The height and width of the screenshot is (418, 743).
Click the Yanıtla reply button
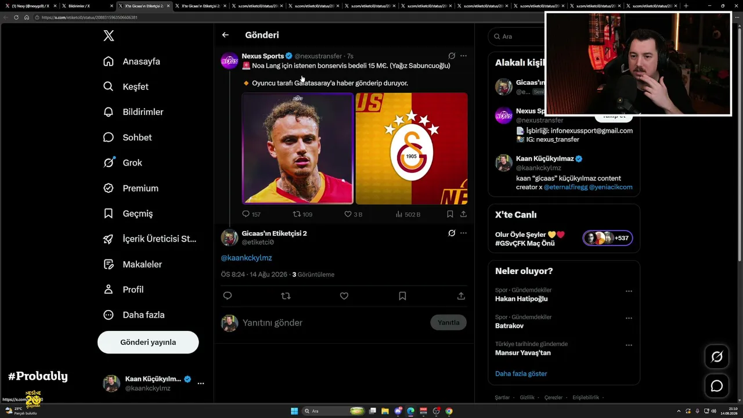[448, 323]
